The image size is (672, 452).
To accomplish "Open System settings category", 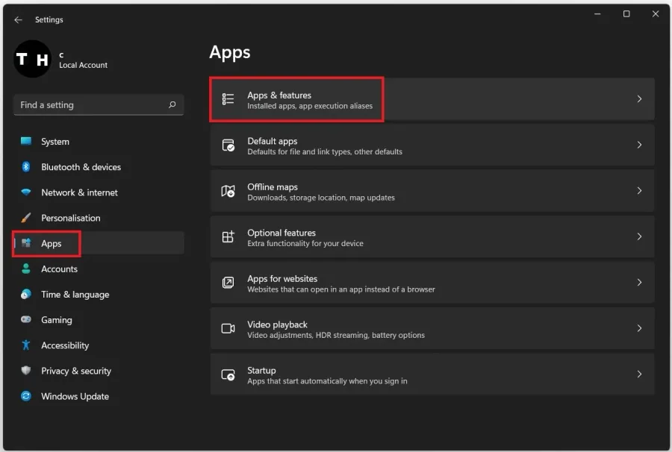I will pos(99,141).
